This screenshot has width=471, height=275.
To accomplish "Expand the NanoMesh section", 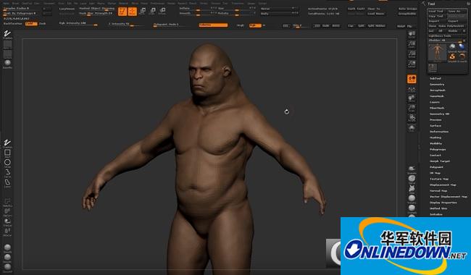I will pyautogui.click(x=437, y=96).
